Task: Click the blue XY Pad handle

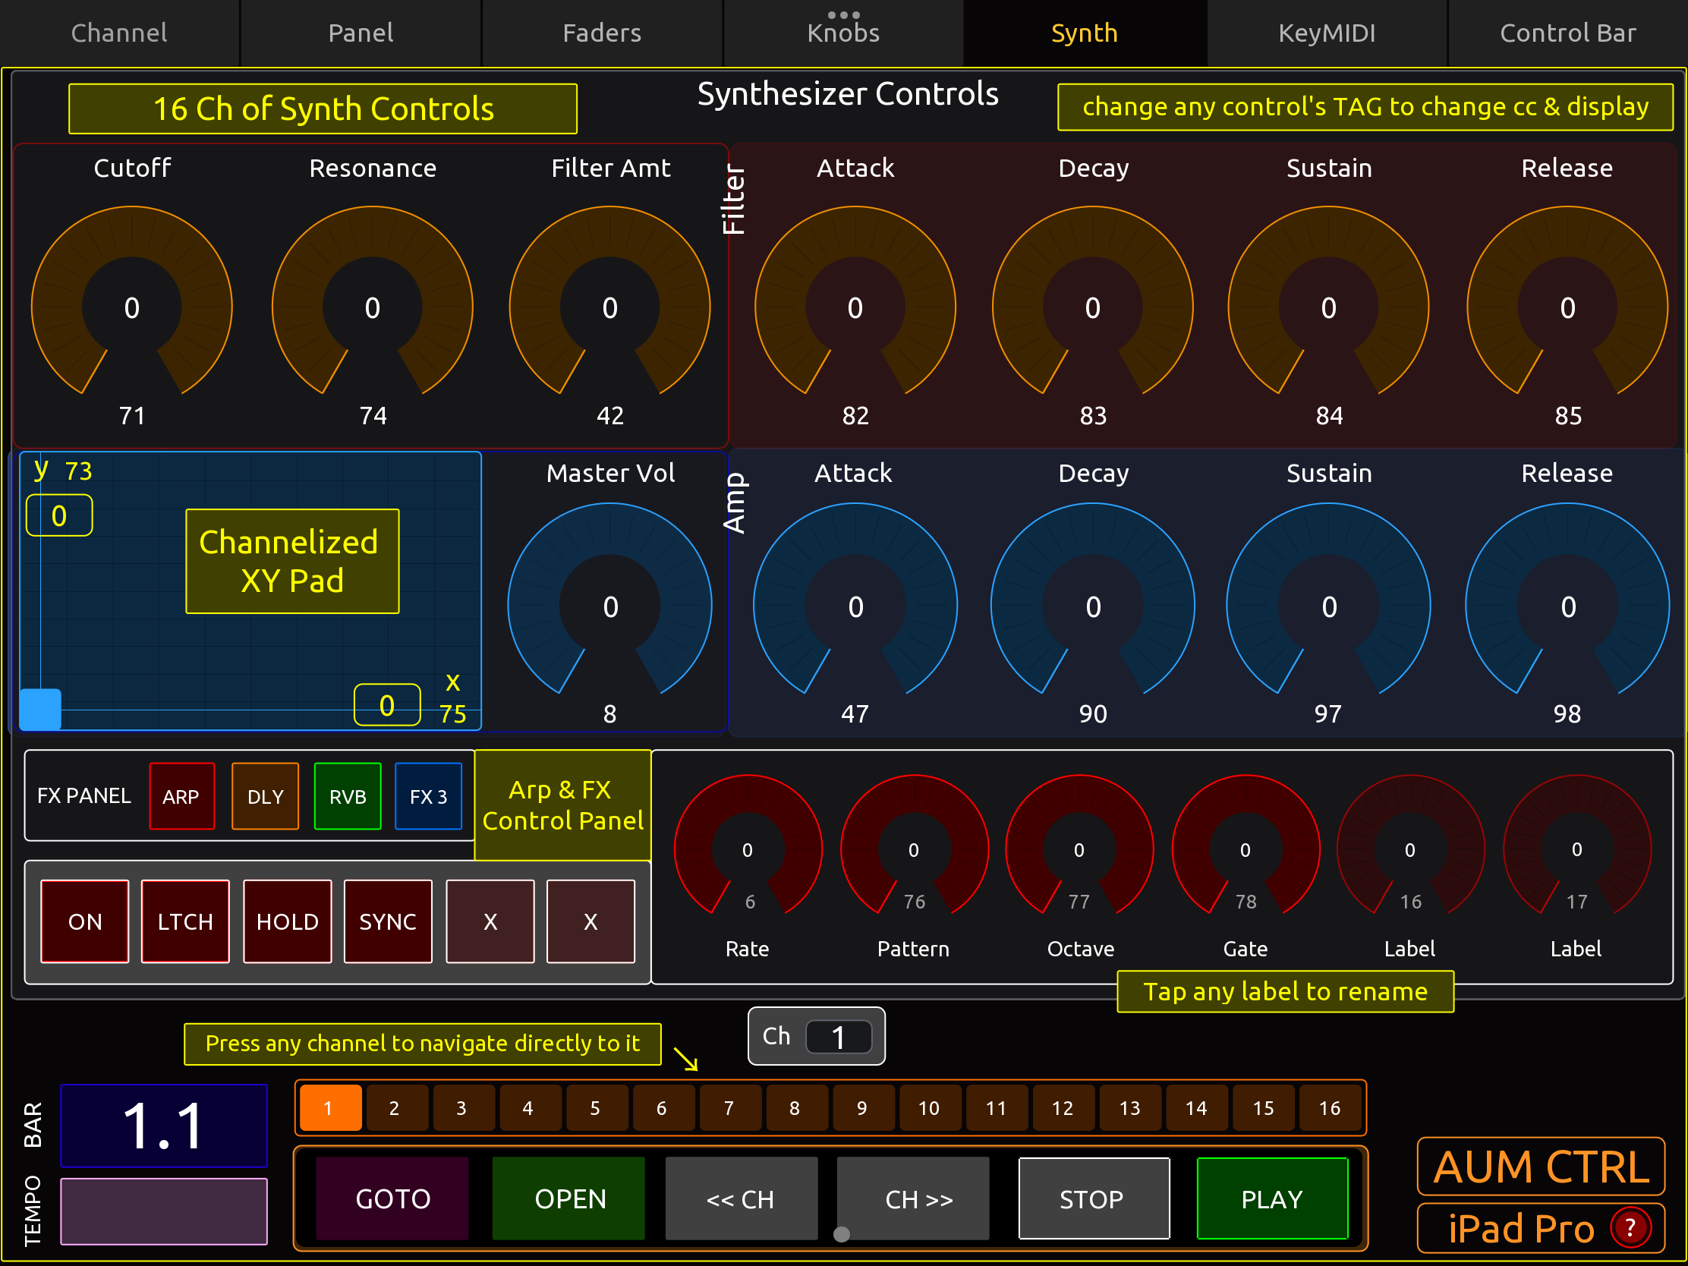Action: [40, 709]
